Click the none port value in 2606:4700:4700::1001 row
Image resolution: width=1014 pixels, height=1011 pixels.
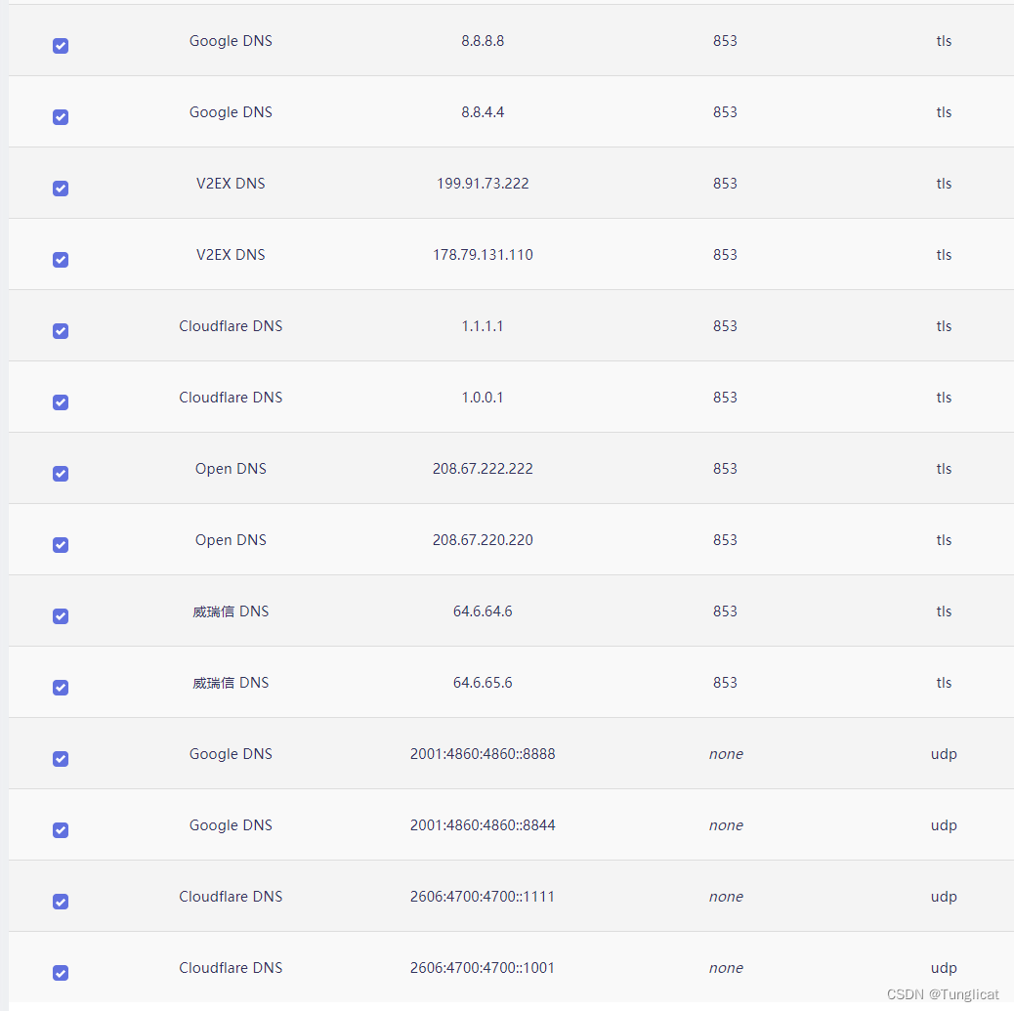726,968
